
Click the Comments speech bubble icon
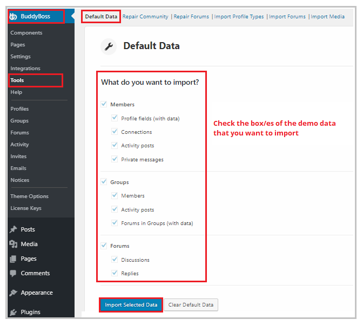(x=13, y=273)
